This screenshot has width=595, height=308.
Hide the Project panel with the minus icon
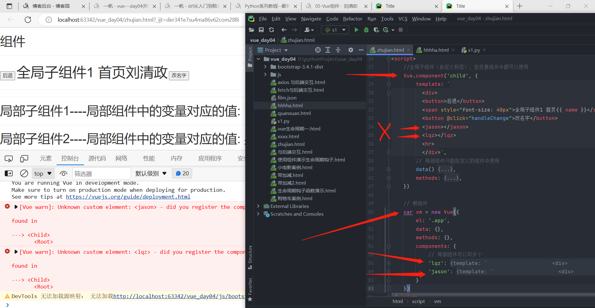(x=361, y=50)
